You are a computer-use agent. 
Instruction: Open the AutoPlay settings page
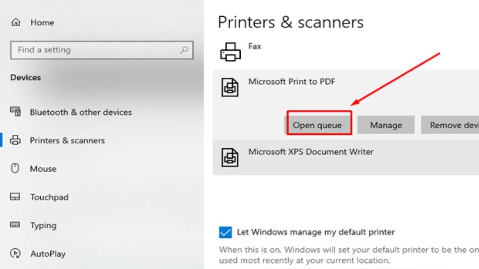click(48, 254)
